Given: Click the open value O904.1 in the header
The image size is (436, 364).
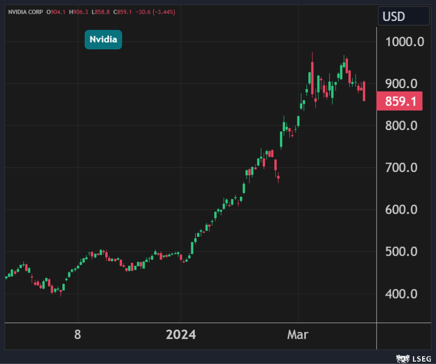Looking at the screenshot, I should pyautogui.click(x=56, y=12).
